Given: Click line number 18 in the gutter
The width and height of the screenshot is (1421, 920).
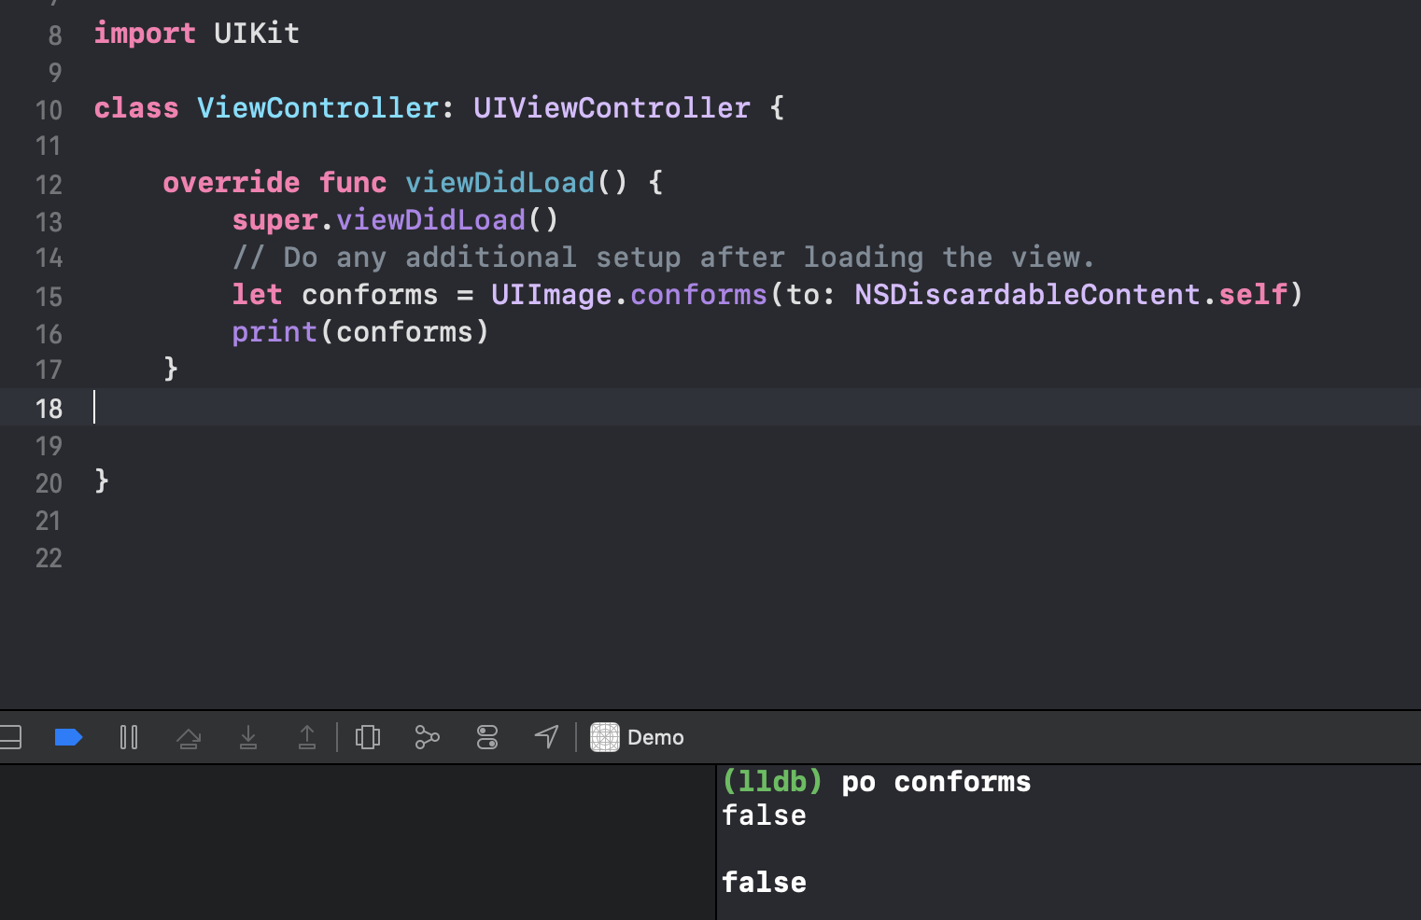Looking at the screenshot, I should click(49, 409).
